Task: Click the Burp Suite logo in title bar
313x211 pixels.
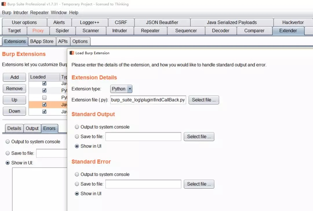Action: [3, 4]
